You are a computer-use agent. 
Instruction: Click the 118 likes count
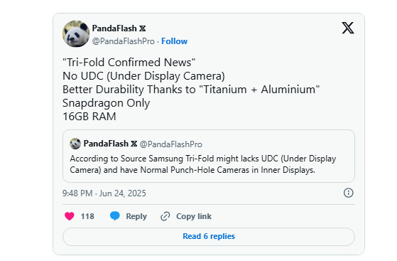click(x=87, y=216)
